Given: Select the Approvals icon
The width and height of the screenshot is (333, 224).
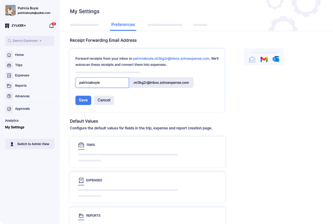Looking at the screenshot, I should coord(10,109).
